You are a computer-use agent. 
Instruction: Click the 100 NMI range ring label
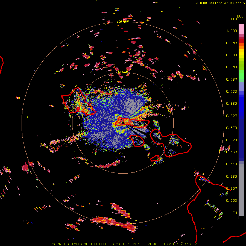point(123,22)
